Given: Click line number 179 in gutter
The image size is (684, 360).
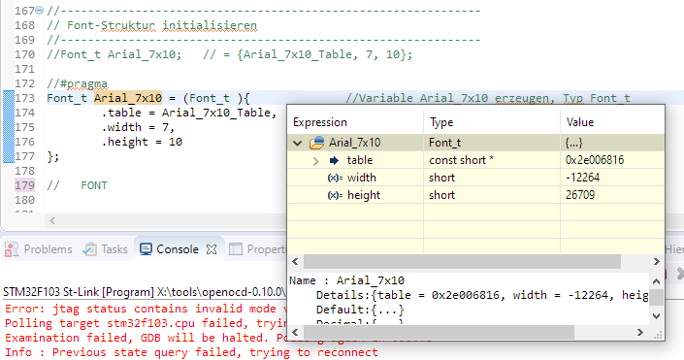Looking at the screenshot, I should click(x=24, y=185).
